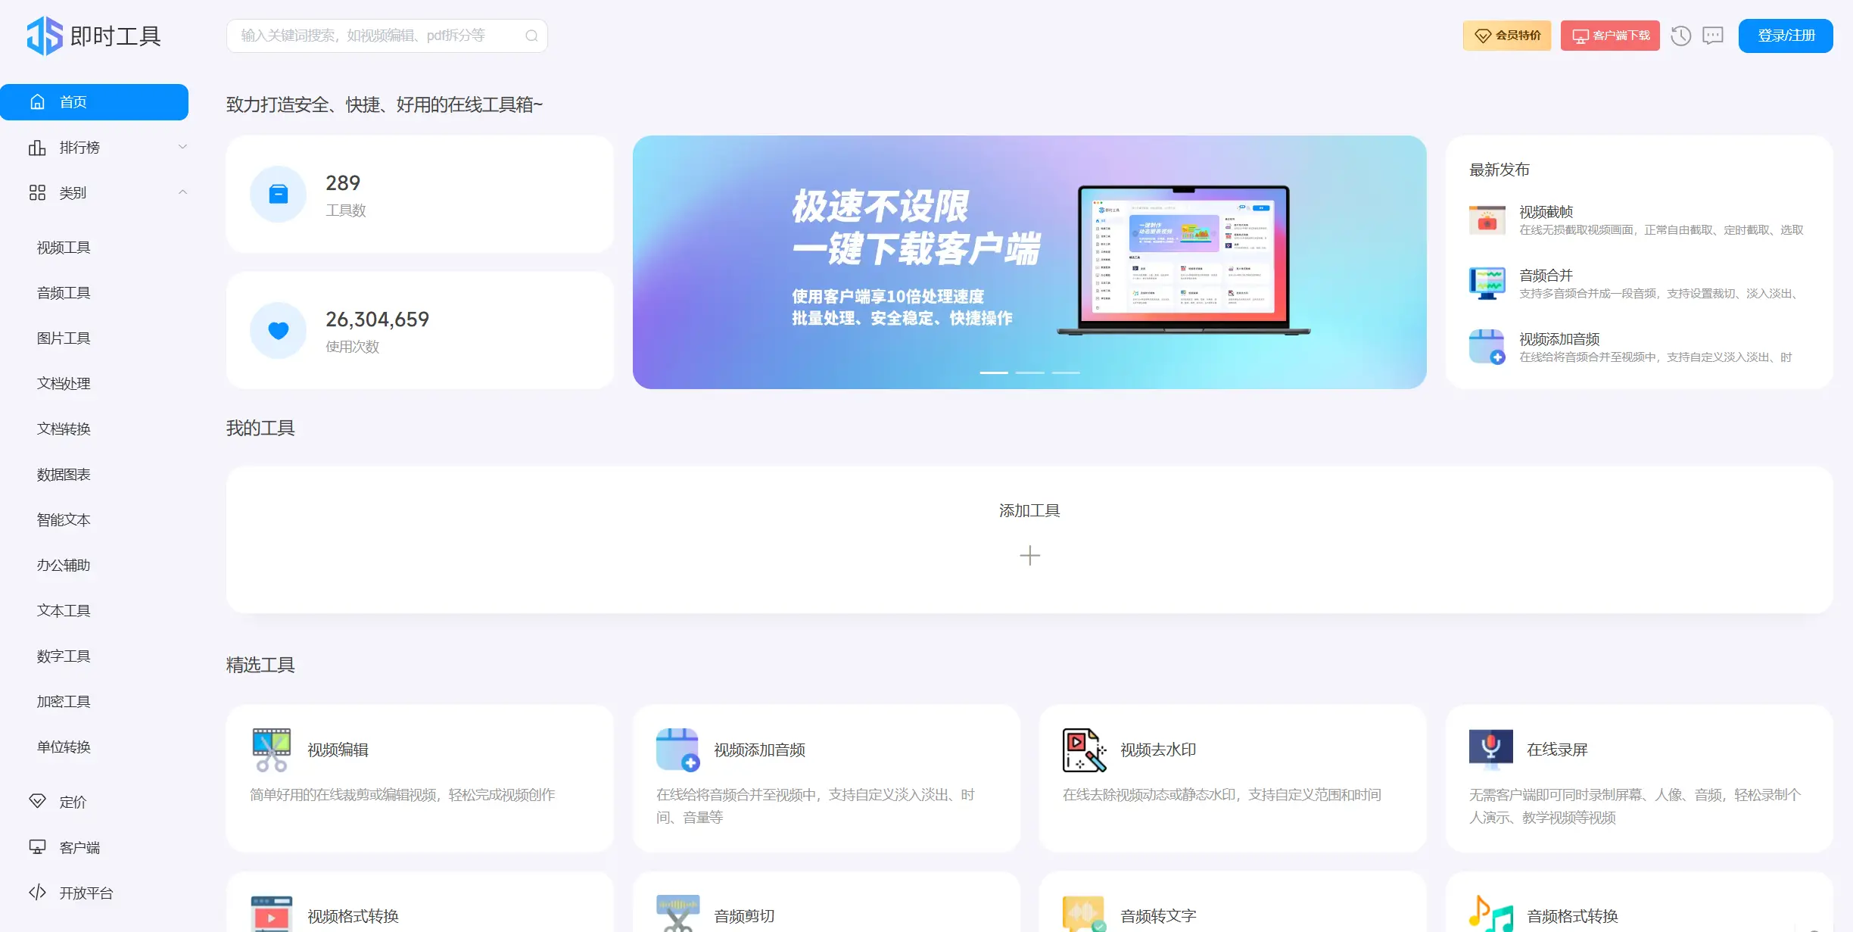The image size is (1853, 932).
Task: Click the 音频合并 monitor icon
Action: (1487, 284)
